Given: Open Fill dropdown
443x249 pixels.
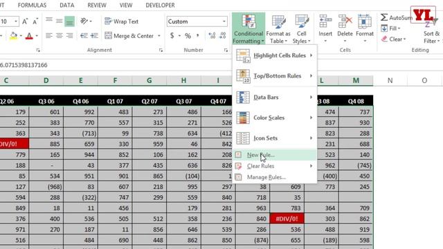Looking at the screenshot, I should click(390, 28).
